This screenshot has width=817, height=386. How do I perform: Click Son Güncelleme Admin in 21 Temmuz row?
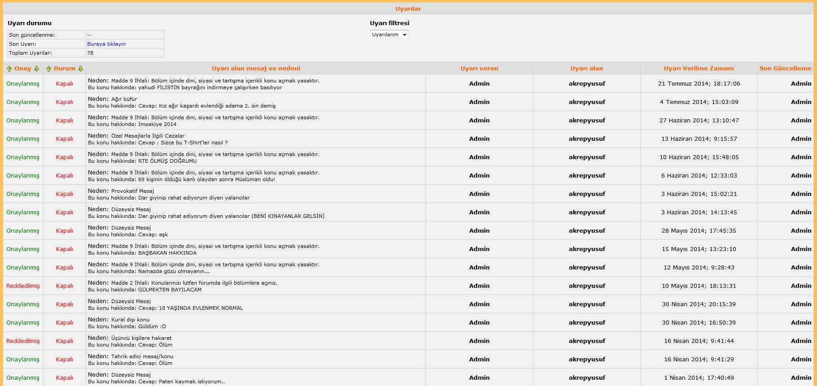coord(801,84)
